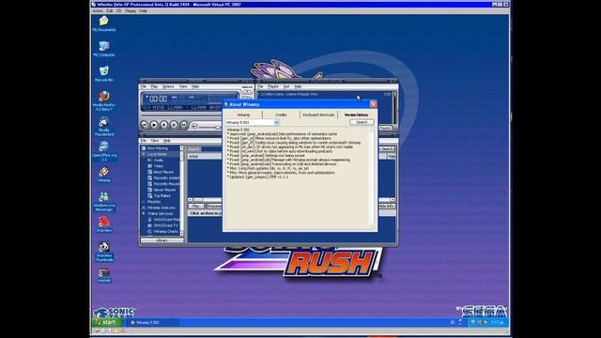Select Audio under Local Media
The image size is (601, 338).
tap(159, 160)
